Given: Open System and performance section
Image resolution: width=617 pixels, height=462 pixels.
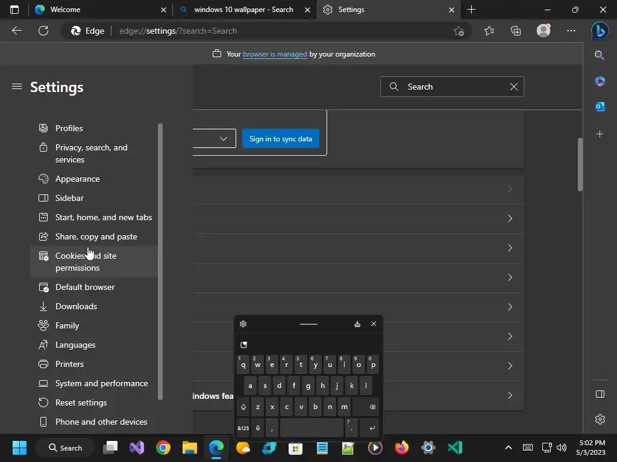Looking at the screenshot, I should 93,383.
